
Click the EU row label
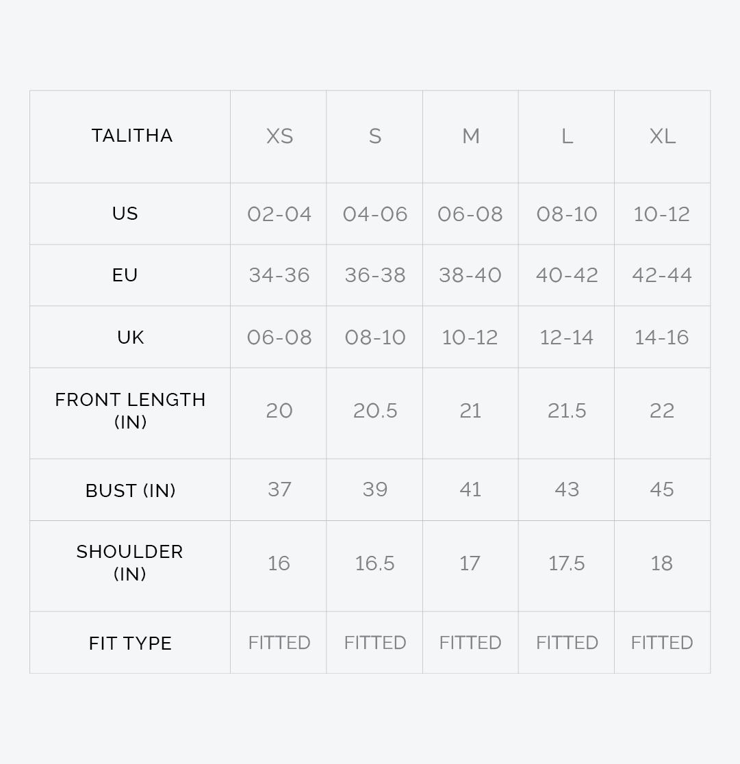(125, 275)
